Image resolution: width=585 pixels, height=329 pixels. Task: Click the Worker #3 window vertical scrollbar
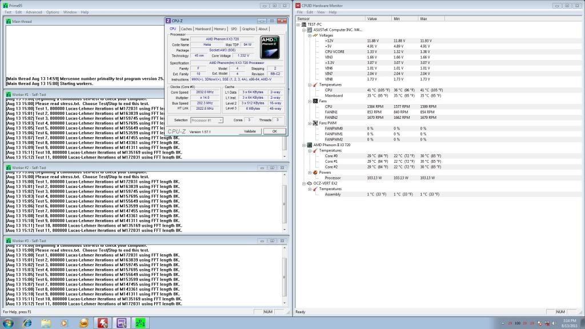(x=285, y=275)
